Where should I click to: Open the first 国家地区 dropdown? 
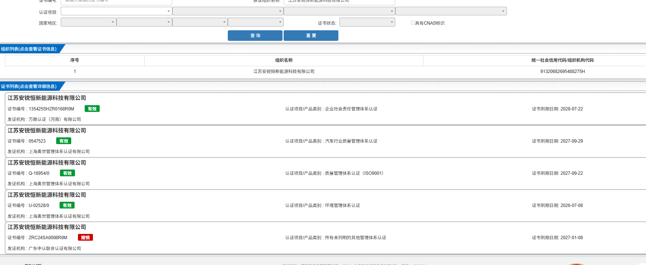88,22
